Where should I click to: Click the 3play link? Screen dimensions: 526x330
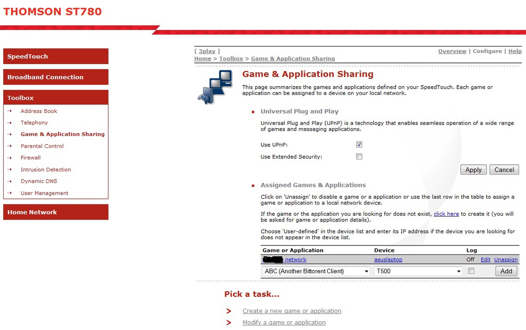pos(207,51)
